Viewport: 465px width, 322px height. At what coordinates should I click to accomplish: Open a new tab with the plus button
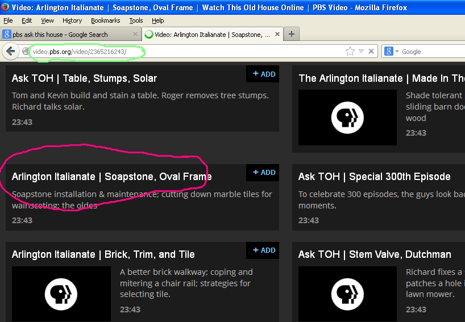tap(292, 34)
